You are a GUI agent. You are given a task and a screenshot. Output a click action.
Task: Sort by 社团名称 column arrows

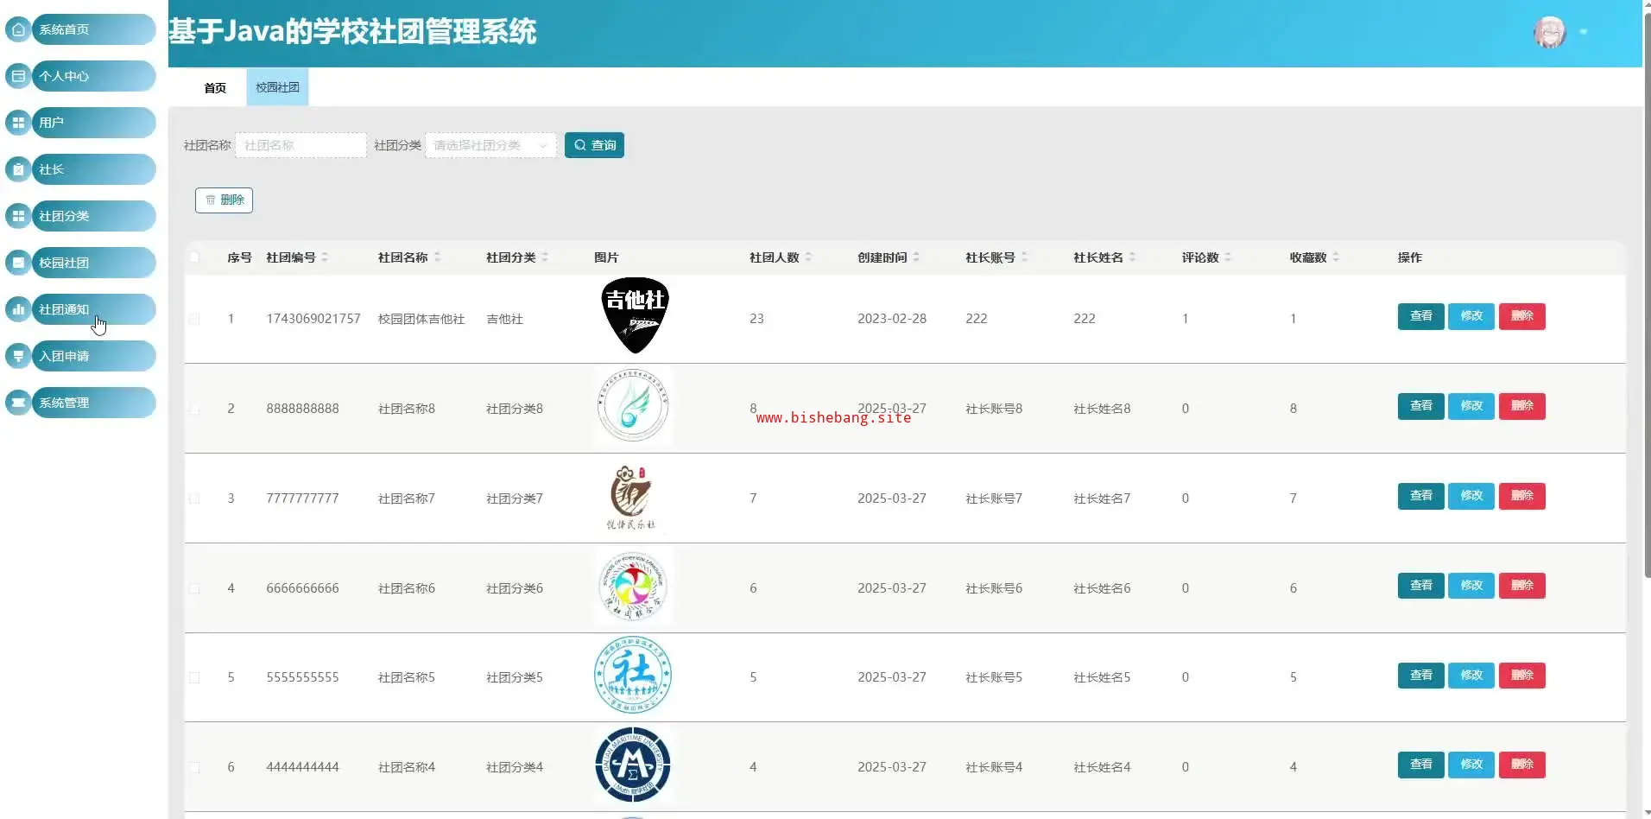(x=437, y=257)
